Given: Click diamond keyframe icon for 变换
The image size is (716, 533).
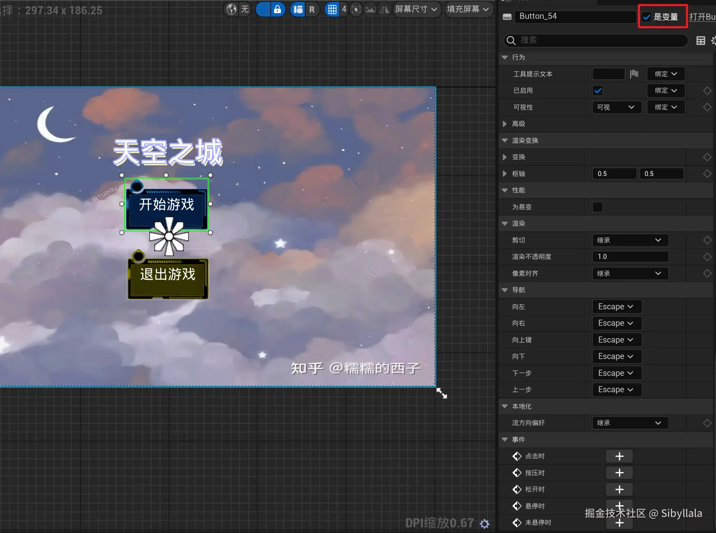Looking at the screenshot, I should pyautogui.click(x=707, y=157).
